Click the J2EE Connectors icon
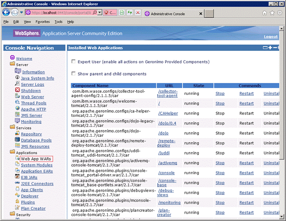 pyautogui.click(x=17, y=182)
